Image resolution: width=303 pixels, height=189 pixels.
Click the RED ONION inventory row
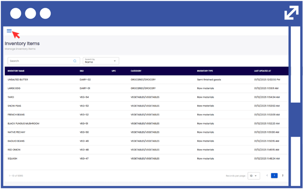tap(14, 150)
